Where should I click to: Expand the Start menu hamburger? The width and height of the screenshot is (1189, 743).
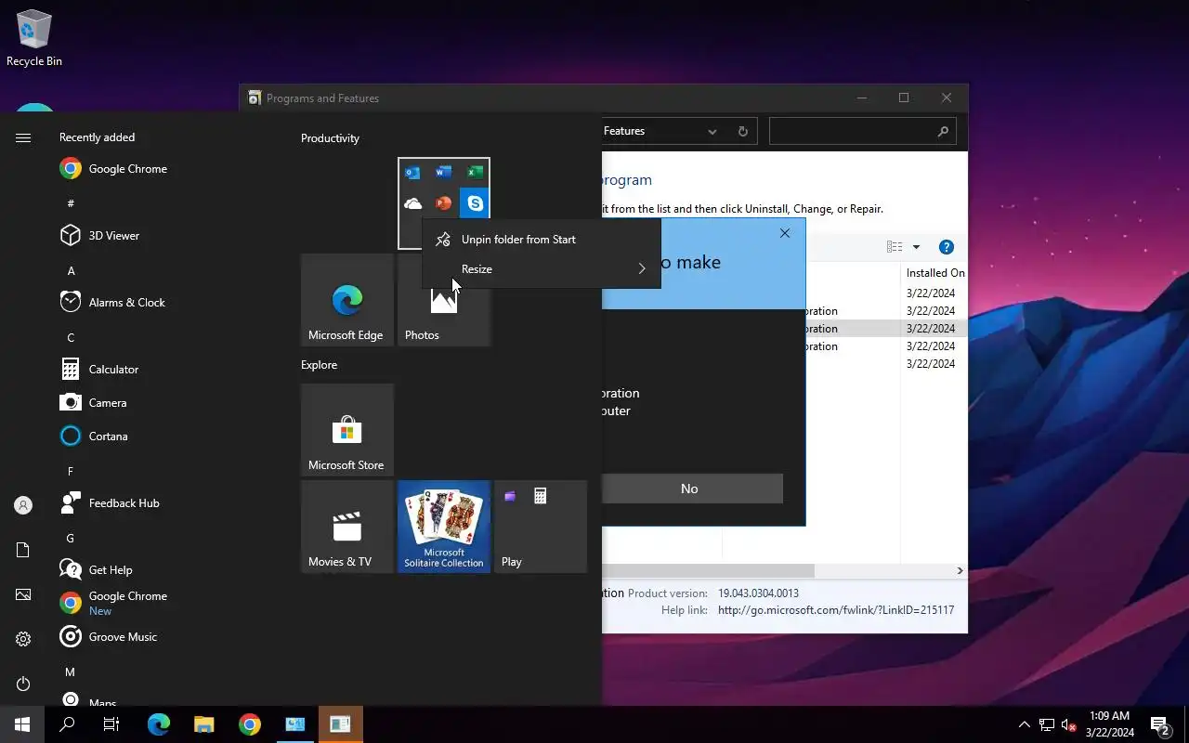point(23,137)
